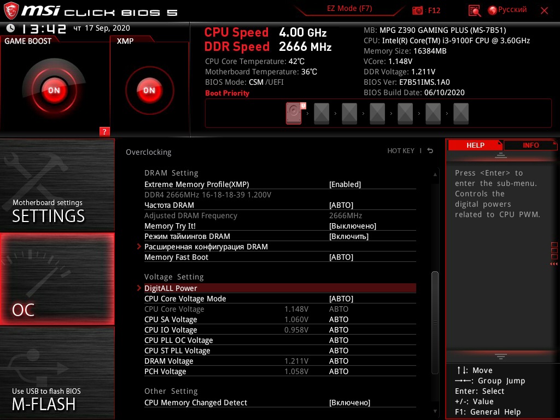Change language via the Русский globe icon
The height and width of the screenshot is (420, 560).
point(492,10)
